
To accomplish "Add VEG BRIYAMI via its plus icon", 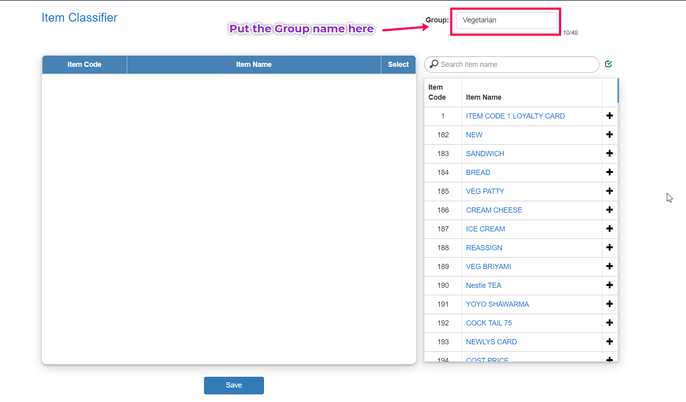I will [x=609, y=266].
